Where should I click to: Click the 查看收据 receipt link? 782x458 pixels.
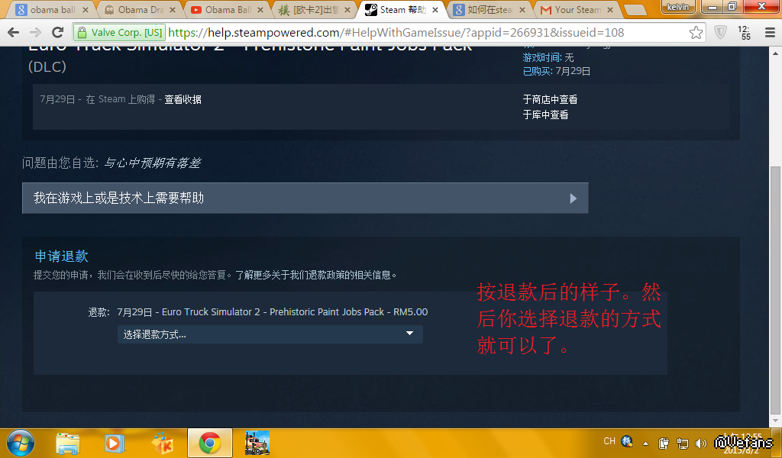coord(183,99)
